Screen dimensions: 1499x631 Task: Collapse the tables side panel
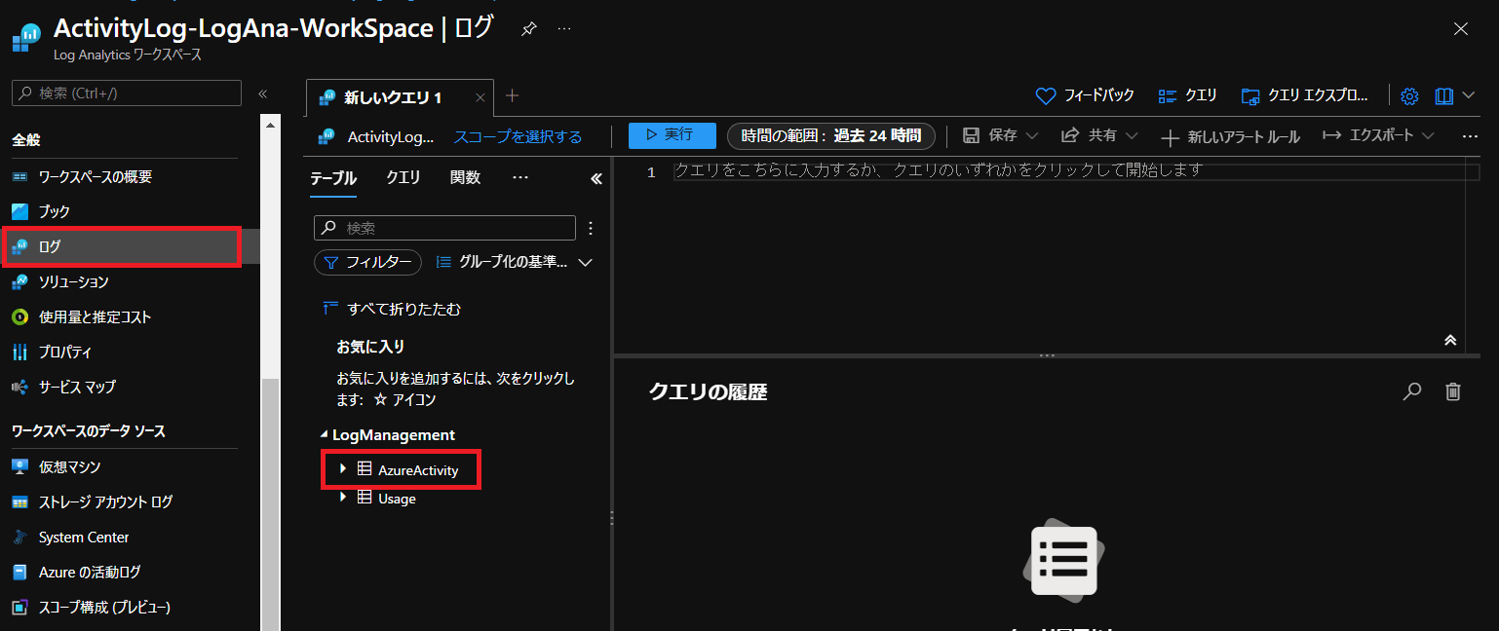tap(596, 179)
